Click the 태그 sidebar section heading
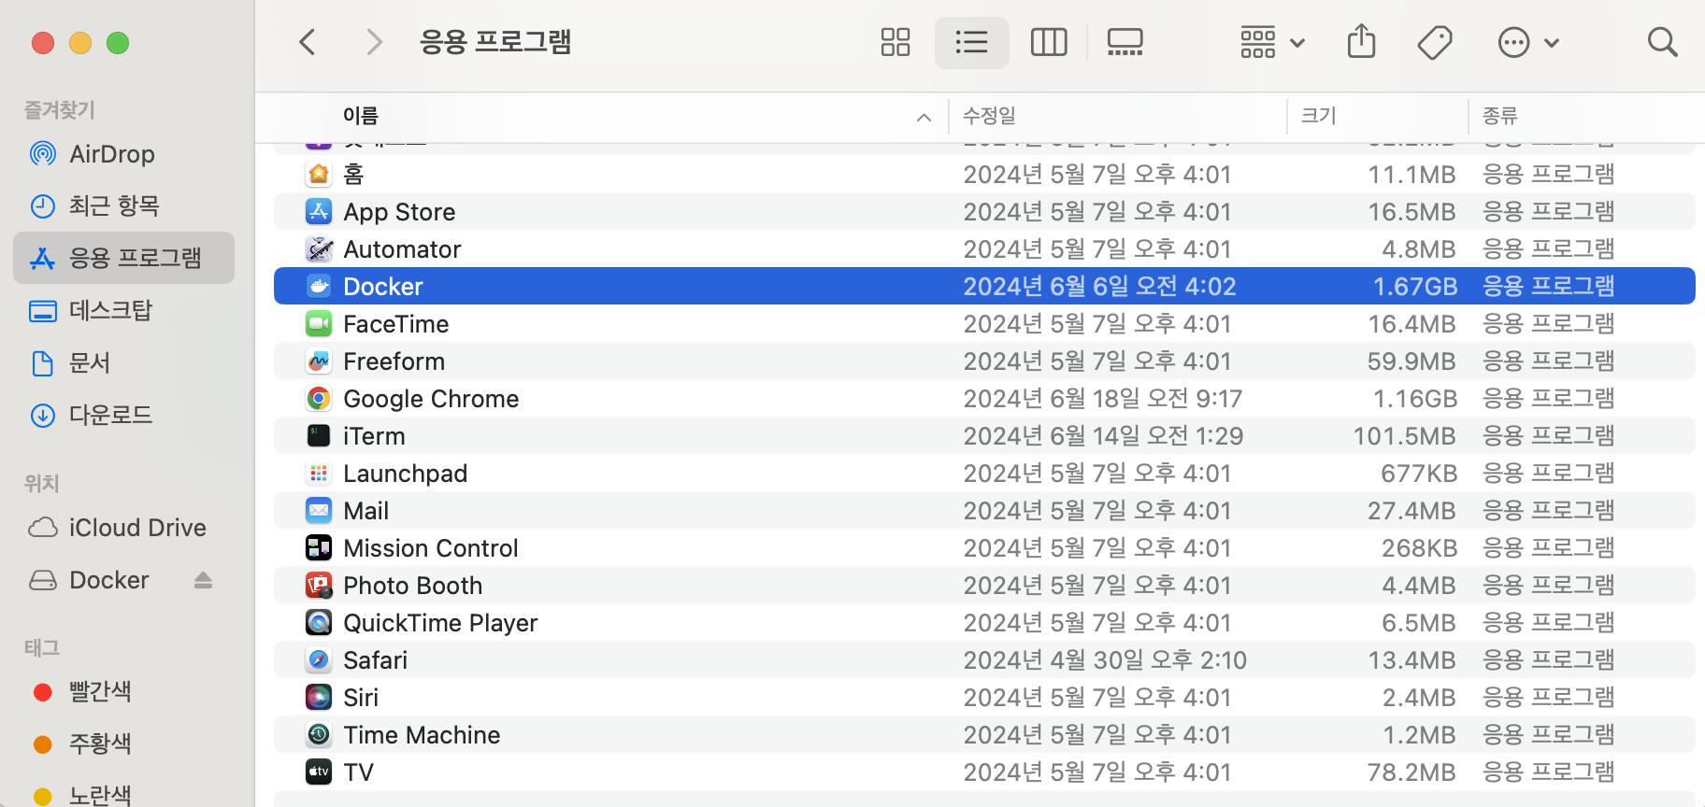The height and width of the screenshot is (807, 1705). 41,648
